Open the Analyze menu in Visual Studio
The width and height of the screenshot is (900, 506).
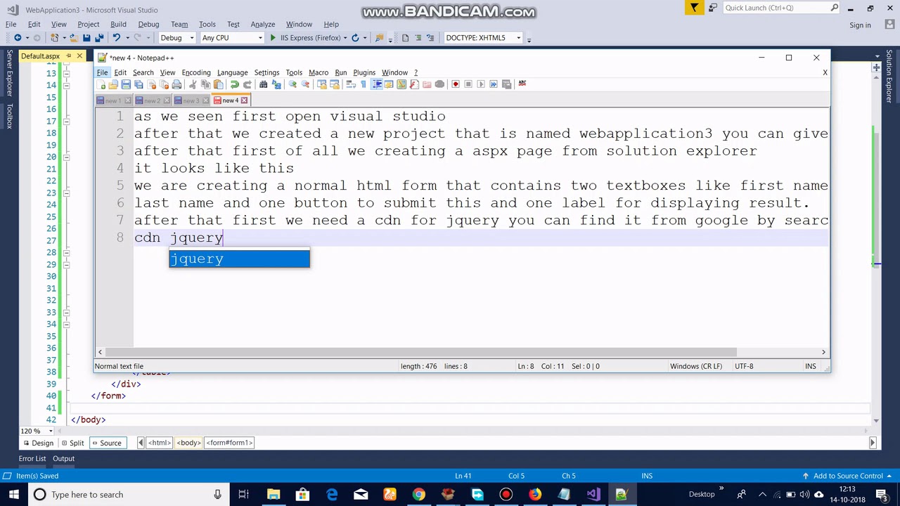click(263, 24)
